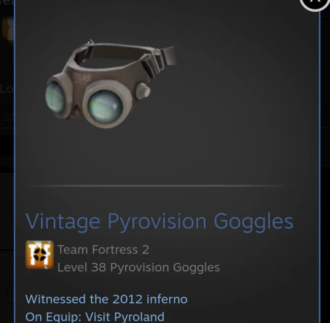The image size is (330, 323).
Task: Click the partially hidden orange thumbnail behind popup
Action: tap(8, 30)
